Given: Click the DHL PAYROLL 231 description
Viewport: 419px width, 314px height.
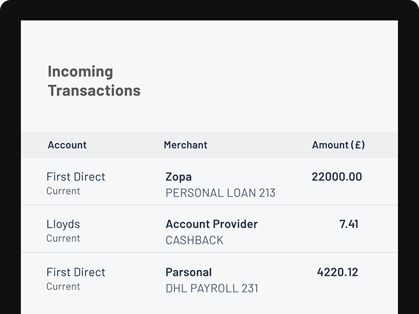Looking at the screenshot, I should click(212, 288).
